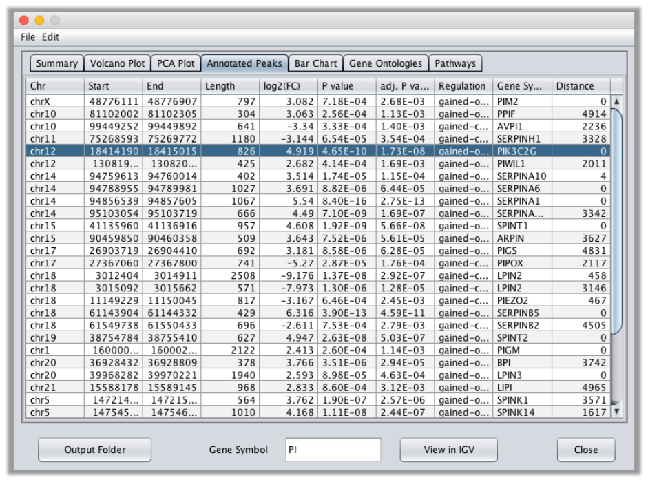Select the LIPI gene cell

pos(522,388)
